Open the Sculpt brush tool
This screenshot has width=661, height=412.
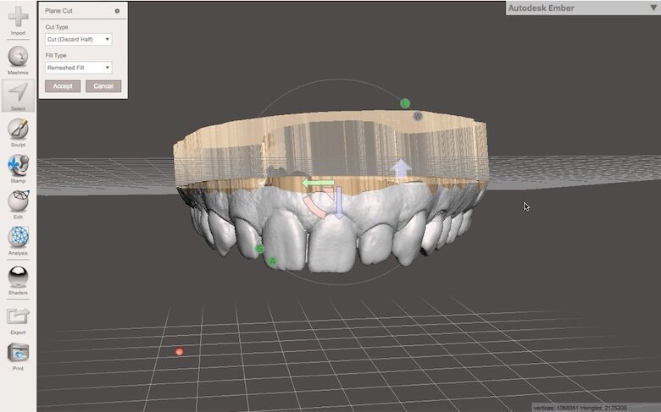(x=18, y=132)
